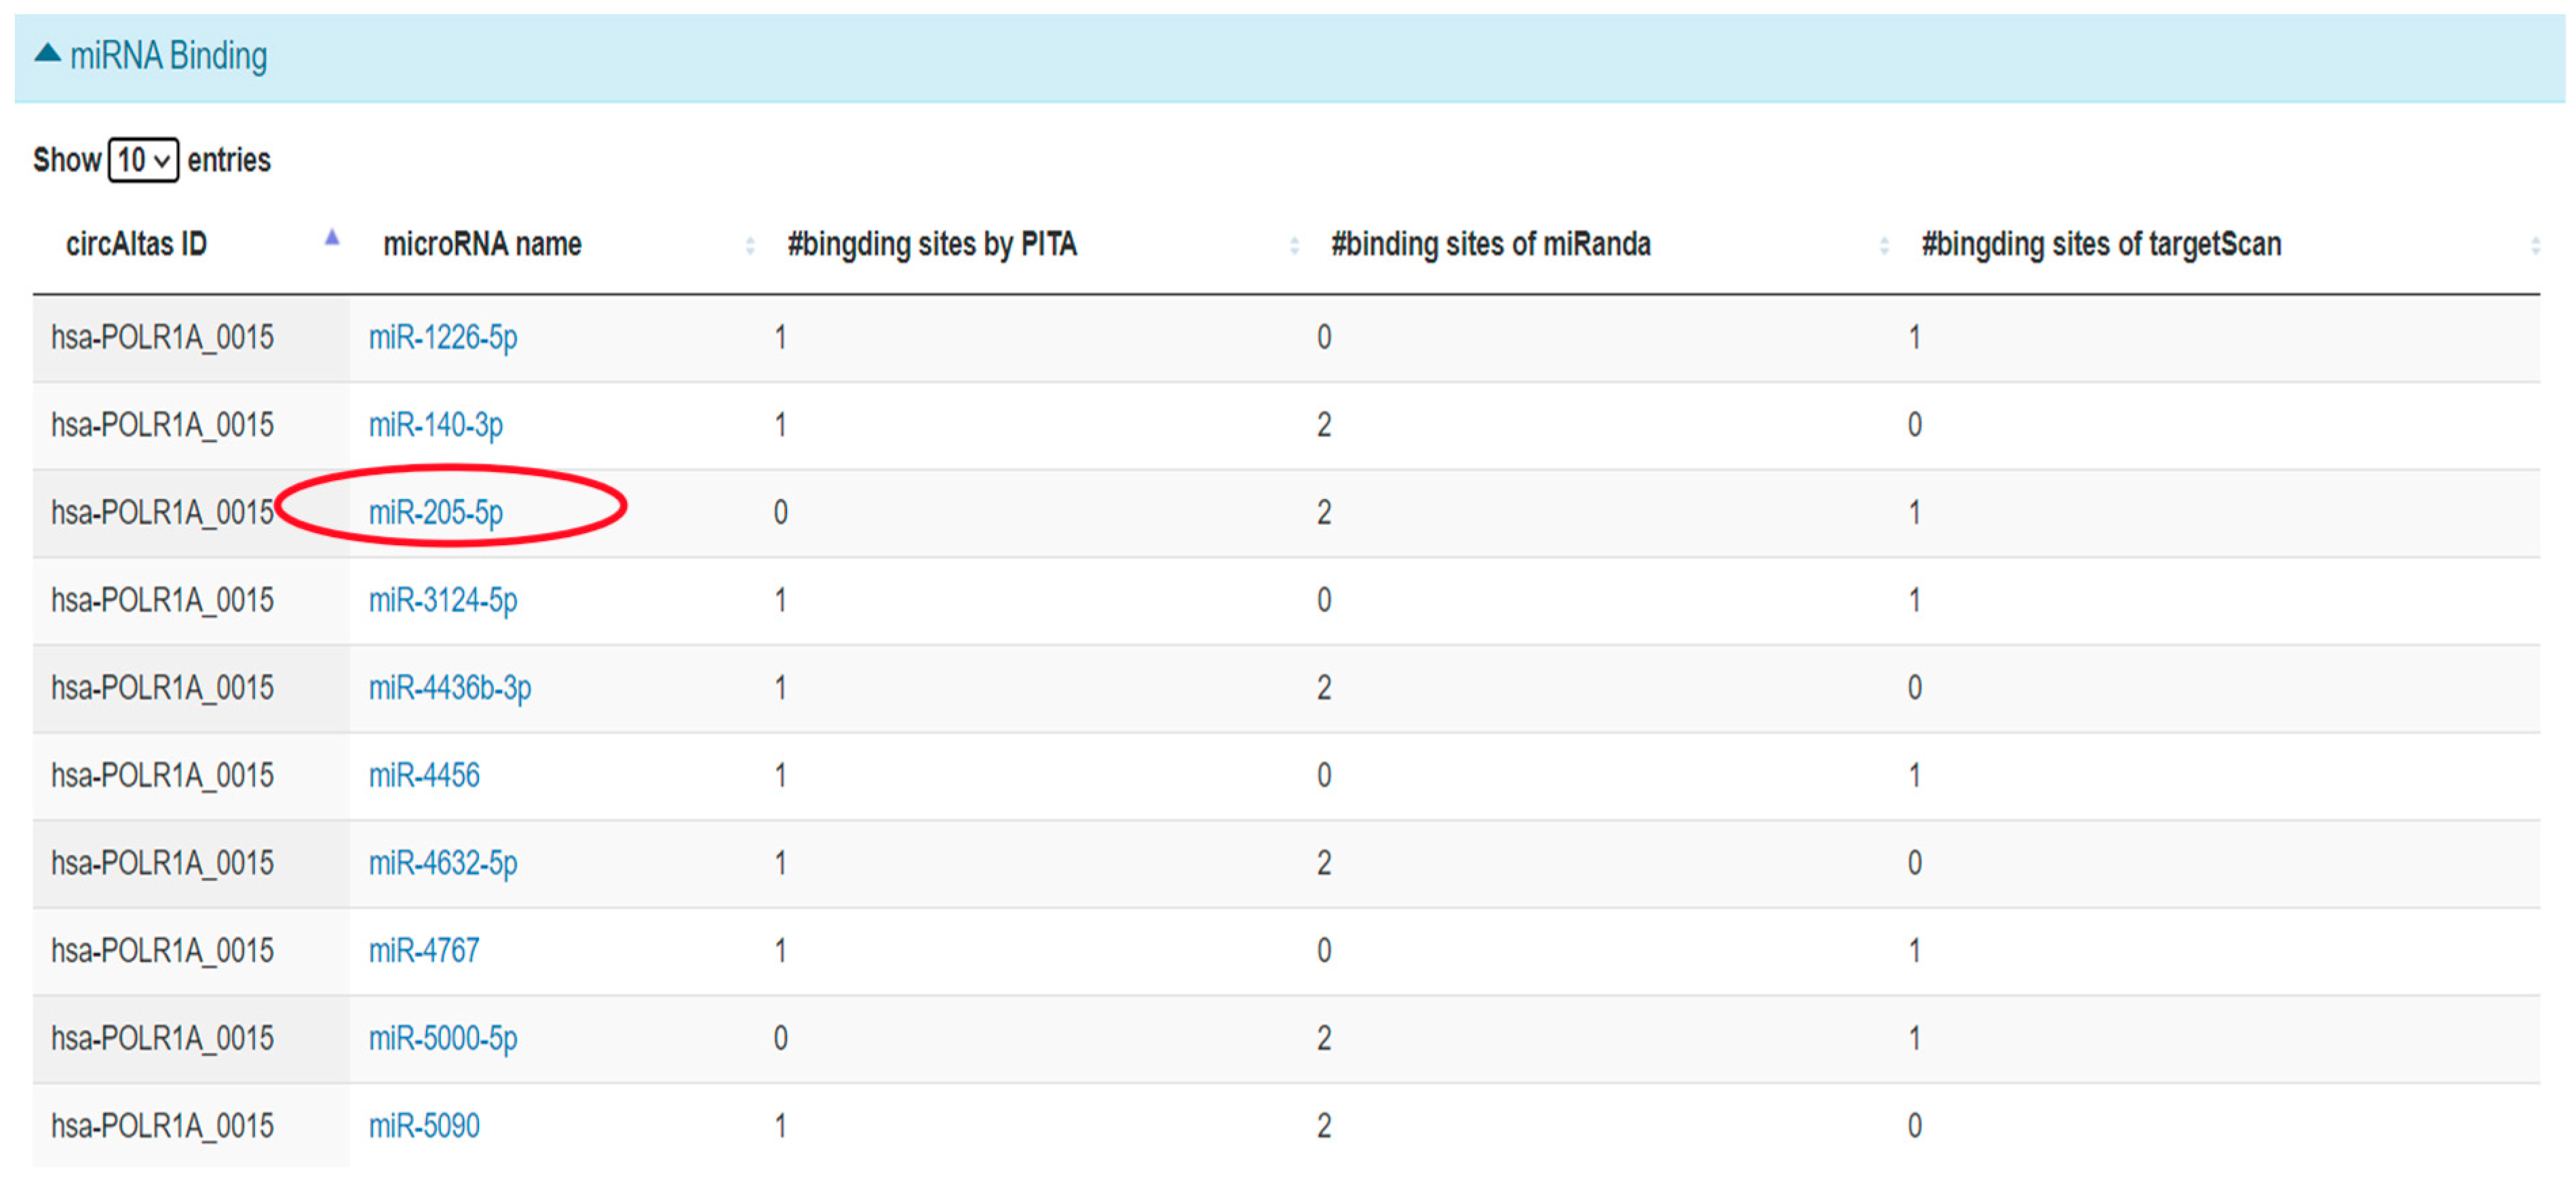Click sort icon for targetScan sites column
This screenshot has height=1184, width=2576.
pos(2534,245)
